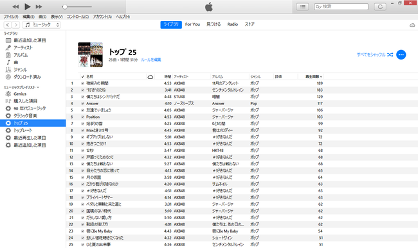418x248 pixels.
Task: Adjust the volume slider knob
Action: coord(64,6)
